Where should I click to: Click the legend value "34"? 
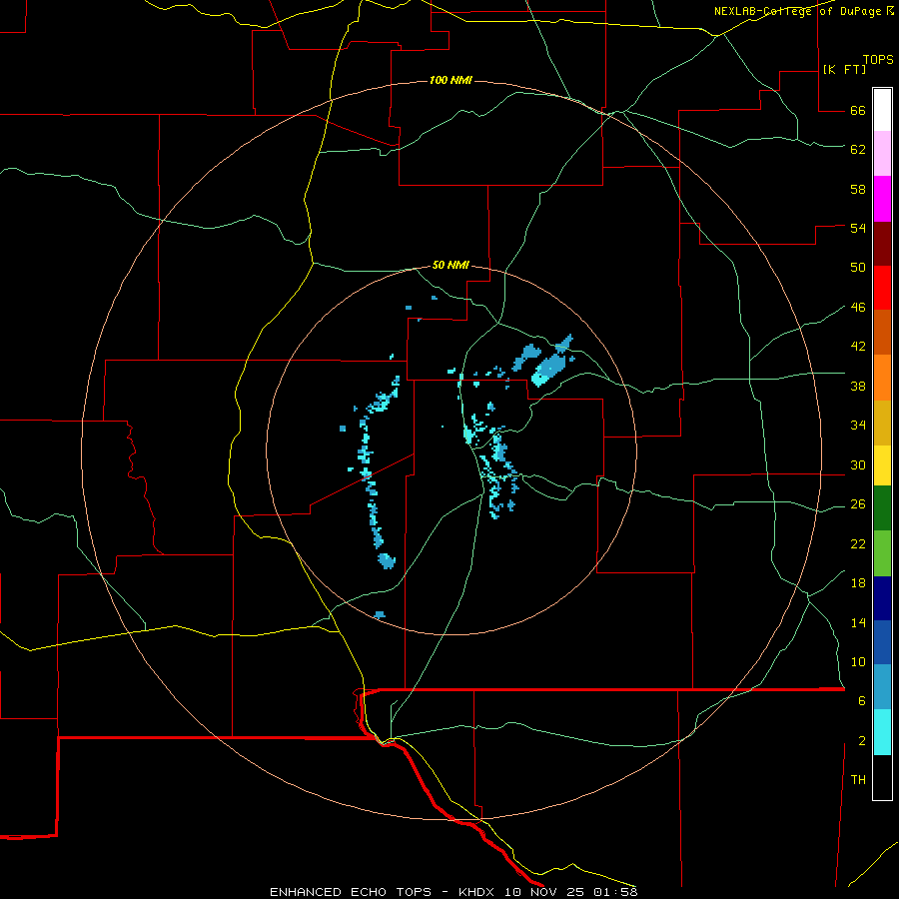coord(858,425)
